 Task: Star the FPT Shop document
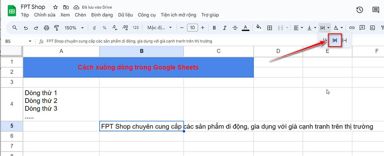tap(56, 7)
